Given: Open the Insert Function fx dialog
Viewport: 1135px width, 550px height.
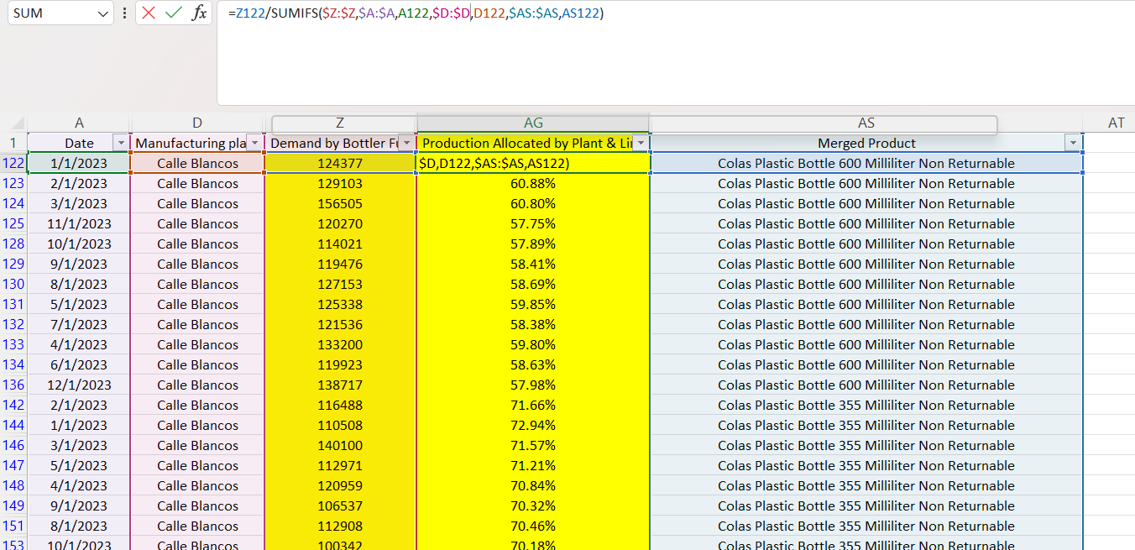Looking at the screenshot, I should [x=199, y=13].
